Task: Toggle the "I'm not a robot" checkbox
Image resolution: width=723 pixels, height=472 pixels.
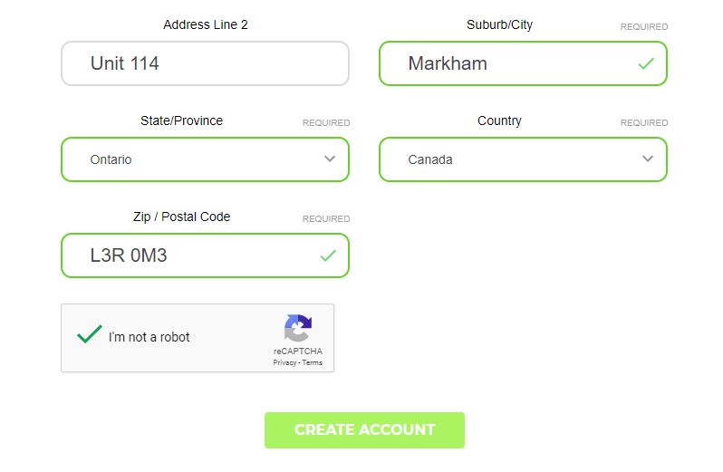Action: (89, 336)
